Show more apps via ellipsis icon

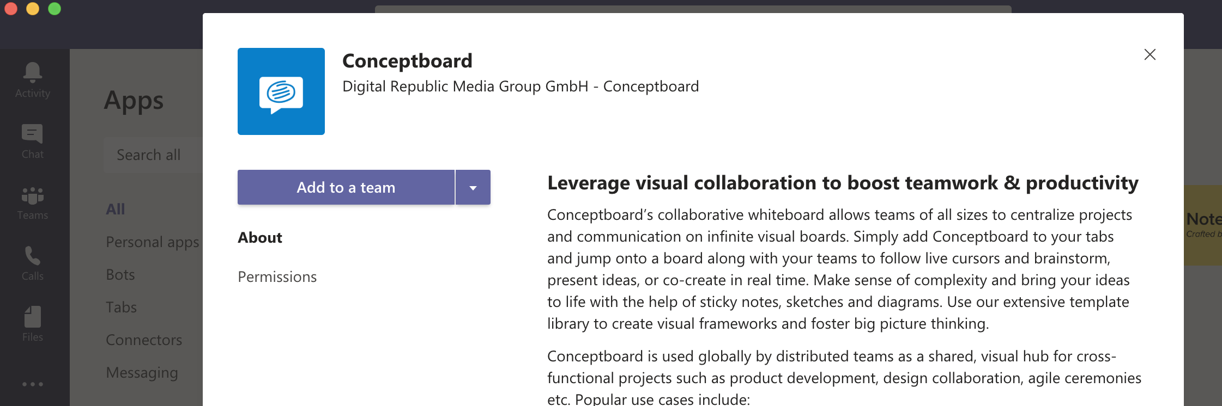33,384
